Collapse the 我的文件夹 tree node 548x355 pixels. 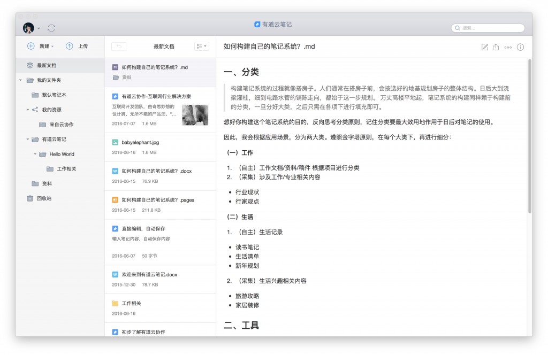(x=20, y=80)
